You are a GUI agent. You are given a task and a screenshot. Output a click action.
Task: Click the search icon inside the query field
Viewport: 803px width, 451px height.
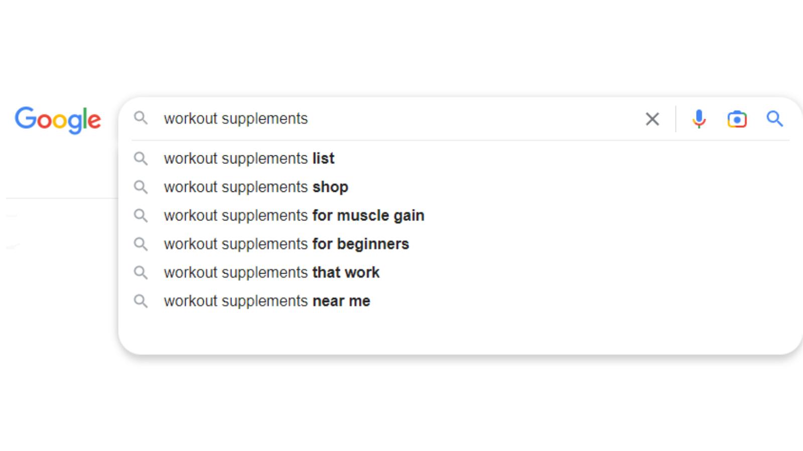tap(141, 119)
